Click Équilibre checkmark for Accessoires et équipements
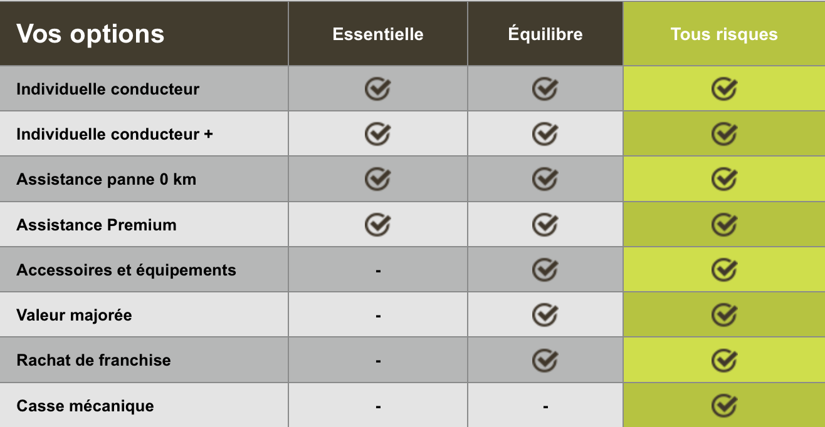This screenshot has height=427, width=825. [x=545, y=270]
